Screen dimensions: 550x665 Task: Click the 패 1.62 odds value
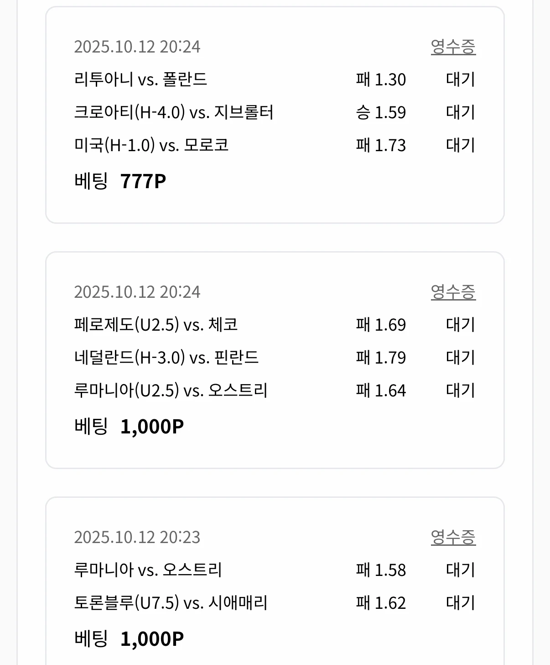[381, 603]
